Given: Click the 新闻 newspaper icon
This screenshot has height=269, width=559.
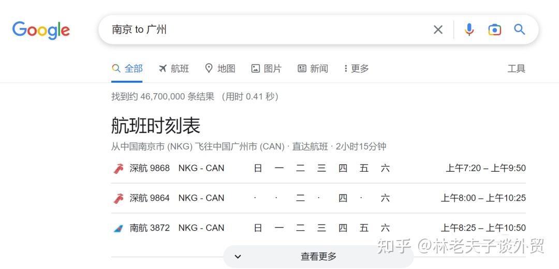Looking at the screenshot, I should (302, 68).
